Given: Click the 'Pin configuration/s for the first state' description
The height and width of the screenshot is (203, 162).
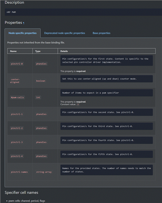Looking at the screenshot, I should pos(106,60).
